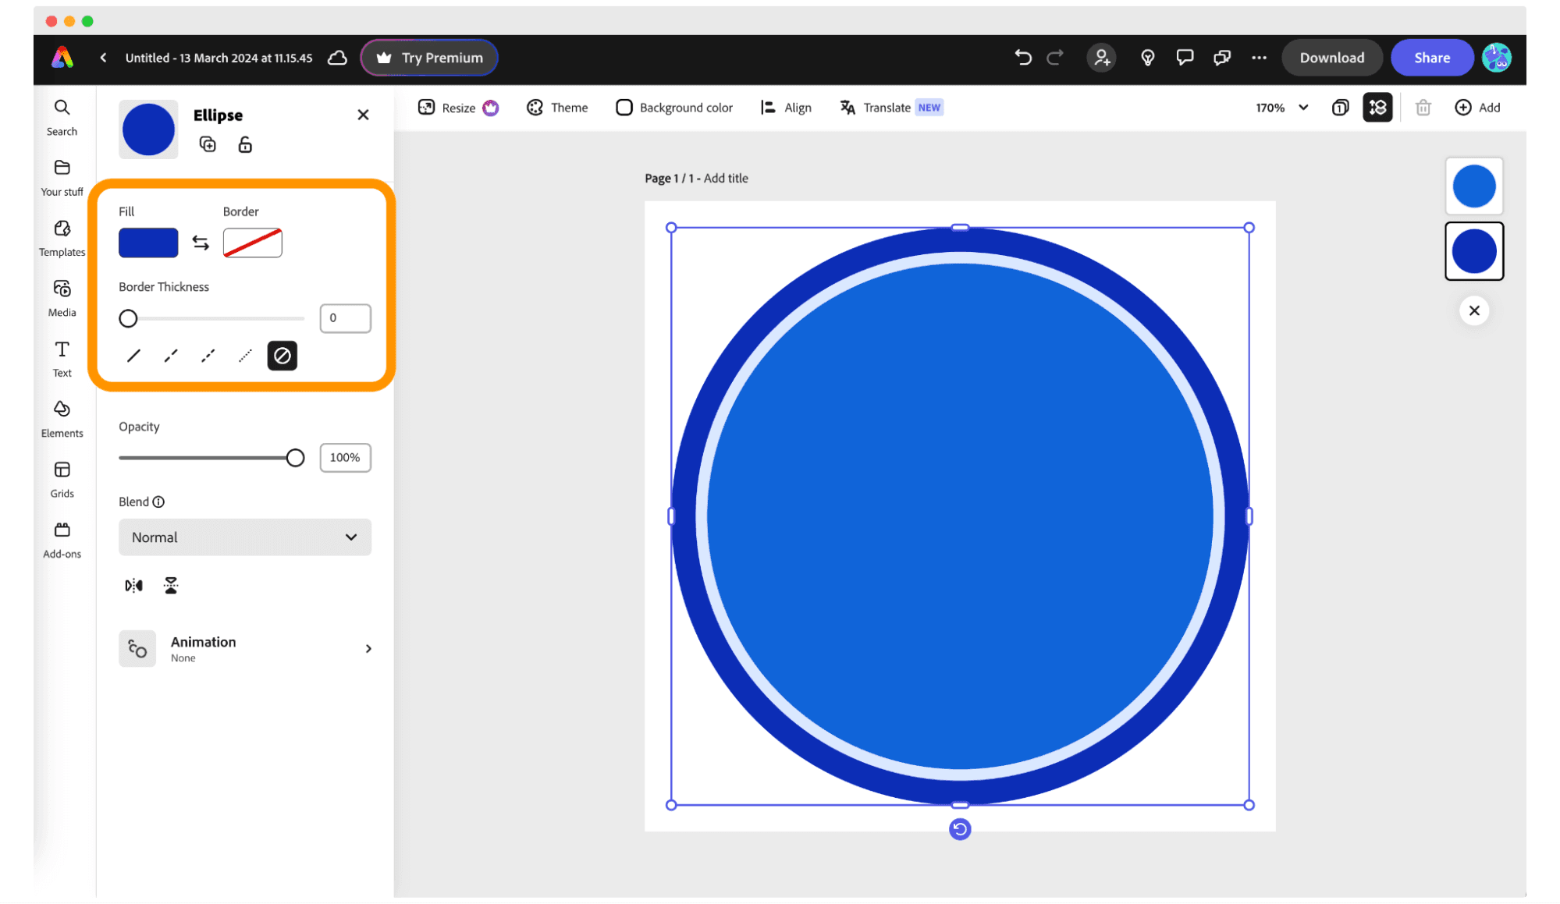Viewport: 1560px width, 904px height.
Task: Open Your stuff folder panel
Action: (62, 178)
